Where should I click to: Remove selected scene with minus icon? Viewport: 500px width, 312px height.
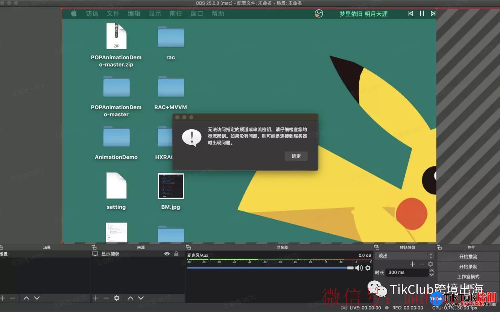(13, 298)
